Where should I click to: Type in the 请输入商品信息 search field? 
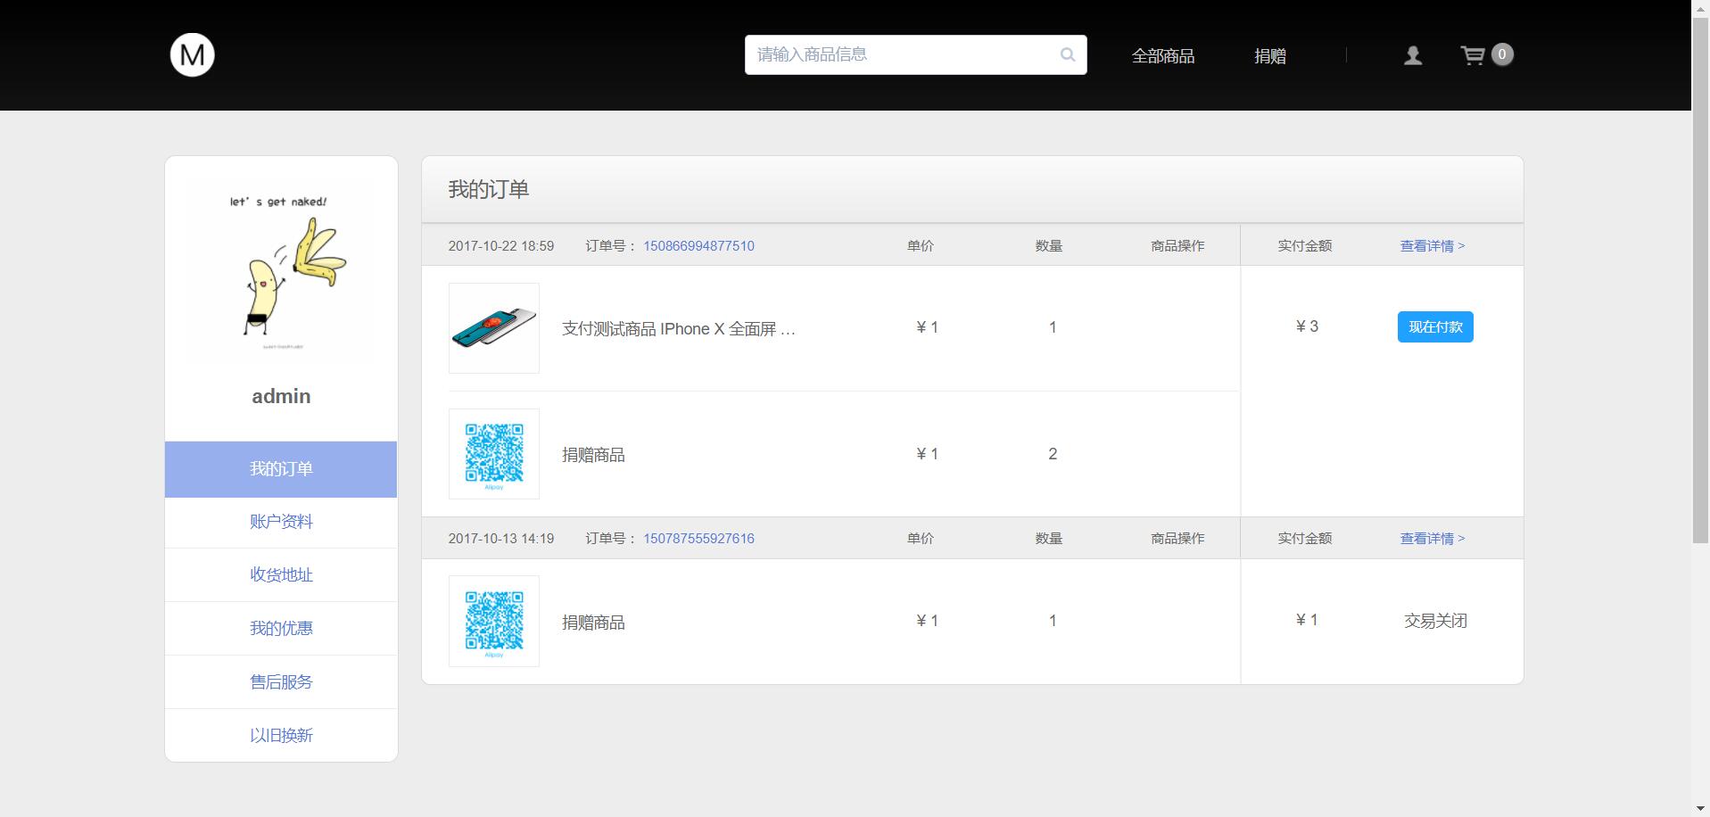(901, 55)
